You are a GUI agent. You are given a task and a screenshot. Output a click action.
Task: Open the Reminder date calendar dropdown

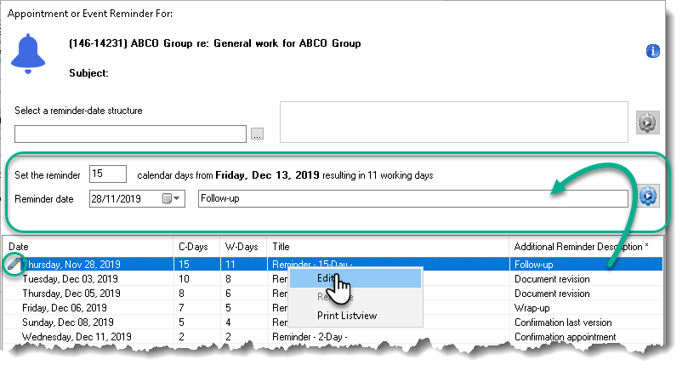point(172,198)
